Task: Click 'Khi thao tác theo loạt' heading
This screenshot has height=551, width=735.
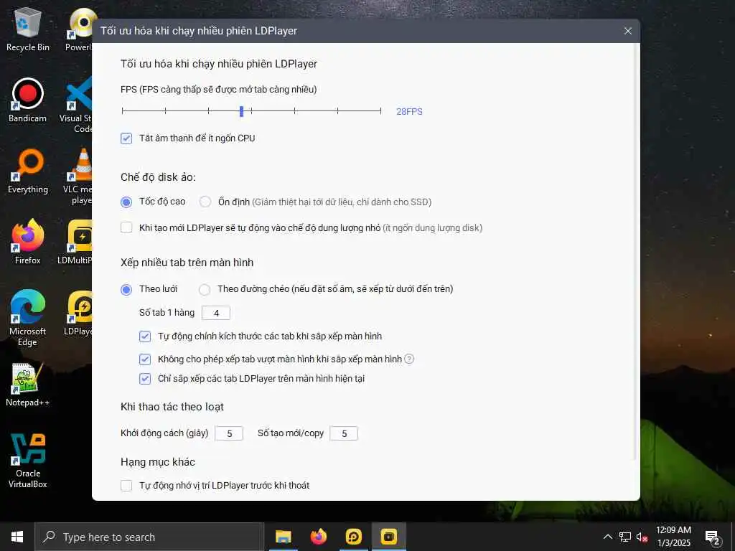Action: pos(172,407)
